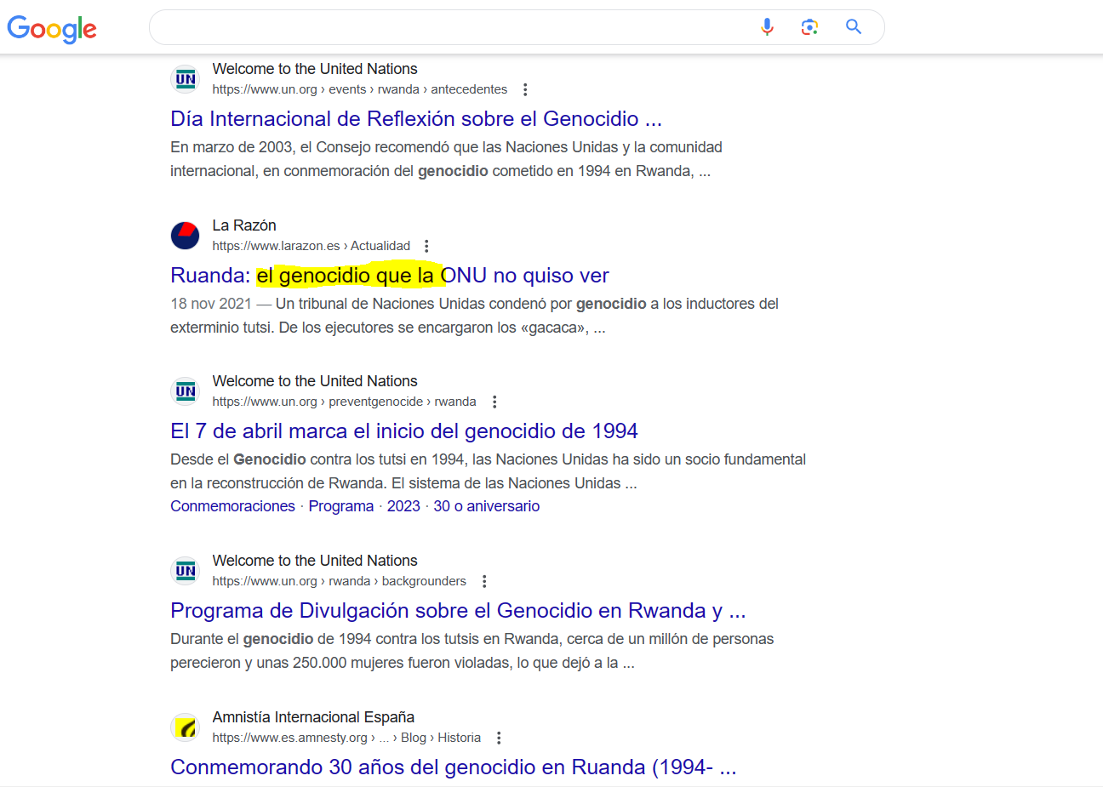Click URL es.amnesty.org › Blog › Historia
Image resolution: width=1103 pixels, height=787 pixels.
click(346, 738)
